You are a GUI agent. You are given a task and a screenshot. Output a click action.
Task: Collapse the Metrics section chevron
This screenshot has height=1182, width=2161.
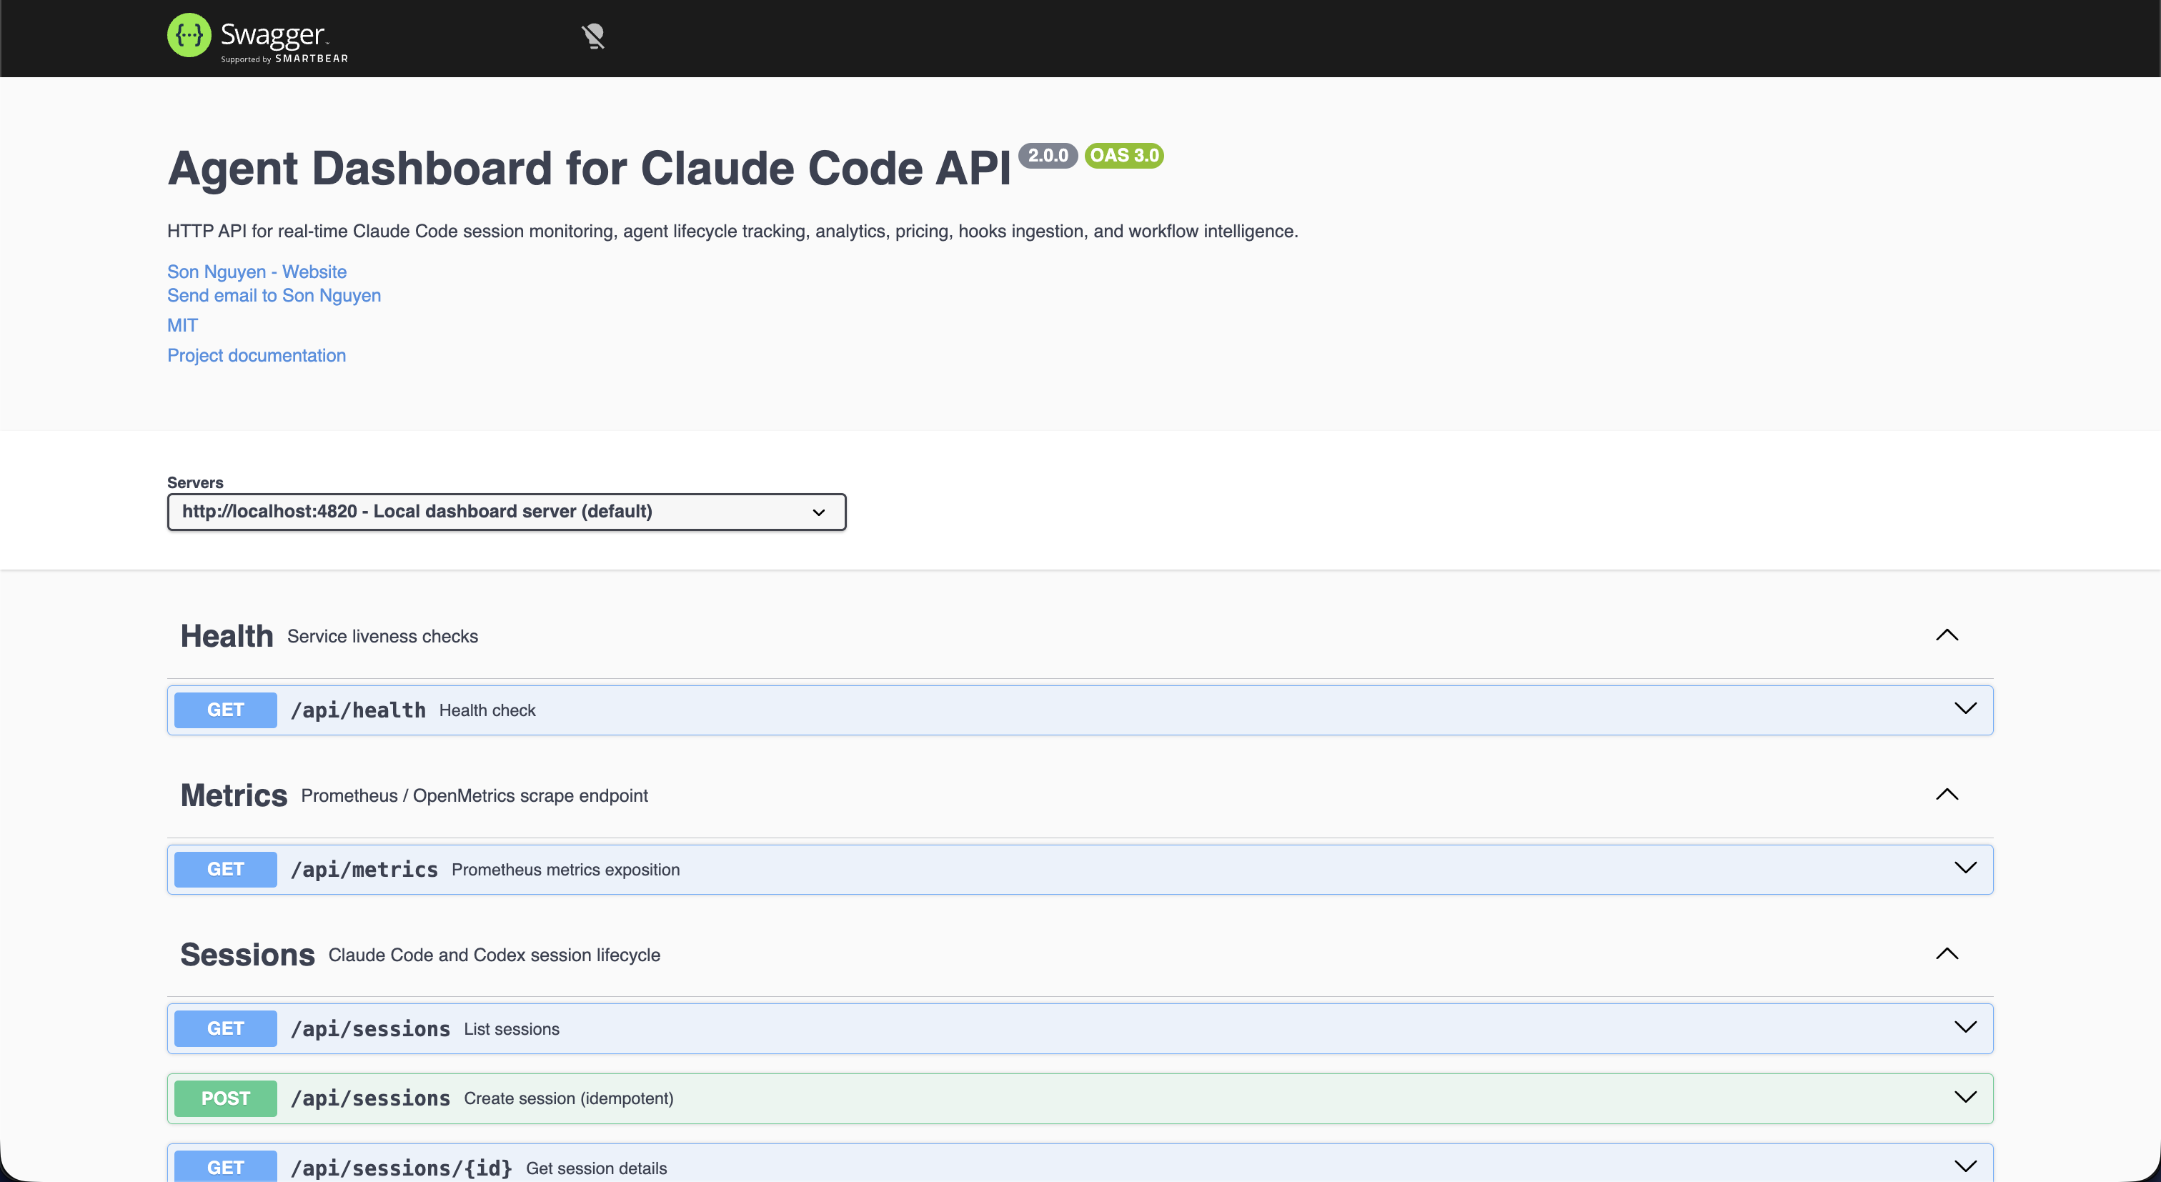[x=1947, y=795]
